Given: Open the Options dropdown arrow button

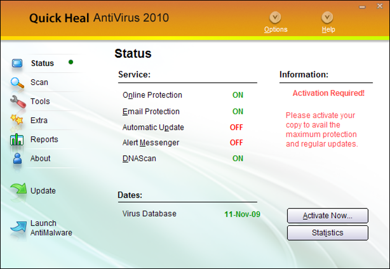Looking at the screenshot, I should (x=275, y=18).
